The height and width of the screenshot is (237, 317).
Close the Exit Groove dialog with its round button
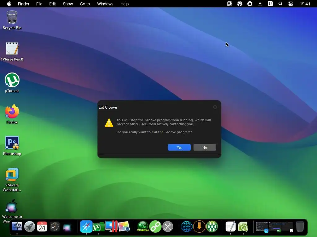coord(215,107)
